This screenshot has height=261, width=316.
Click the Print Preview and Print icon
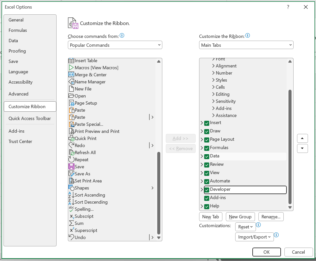coord(71,131)
